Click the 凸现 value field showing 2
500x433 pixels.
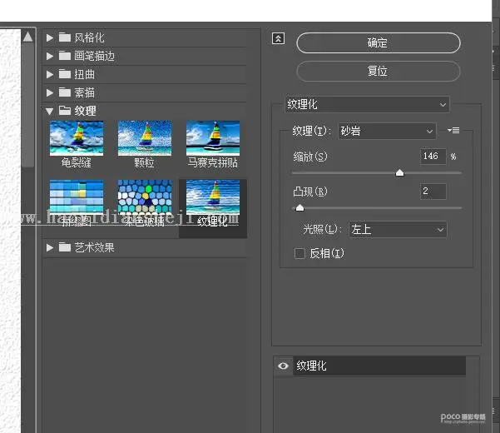pyautogui.click(x=433, y=192)
